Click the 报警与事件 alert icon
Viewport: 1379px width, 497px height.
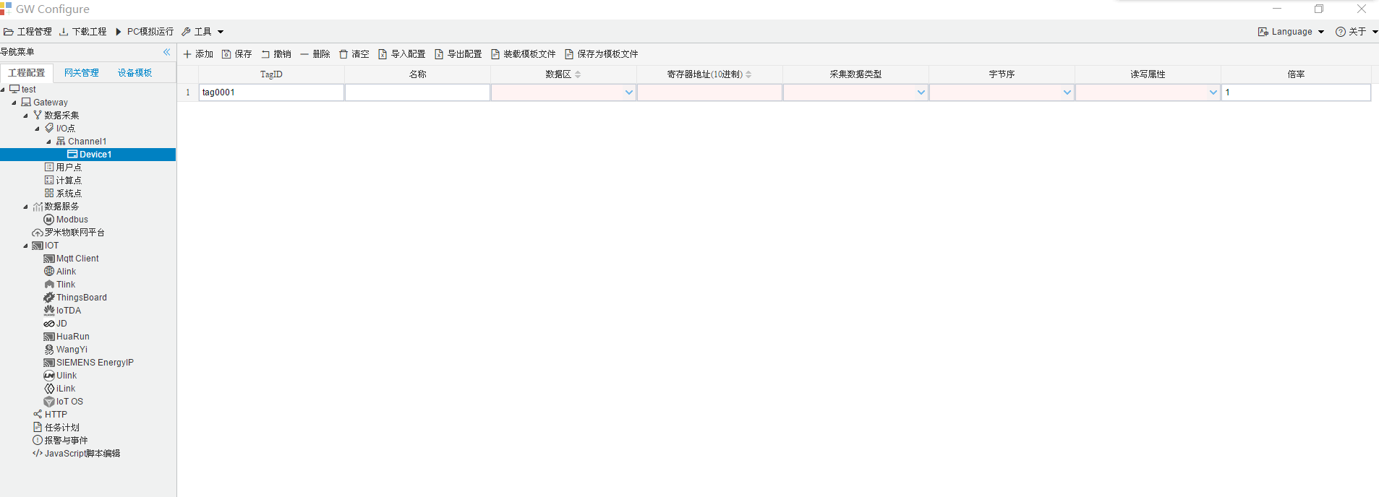coord(38,441)
